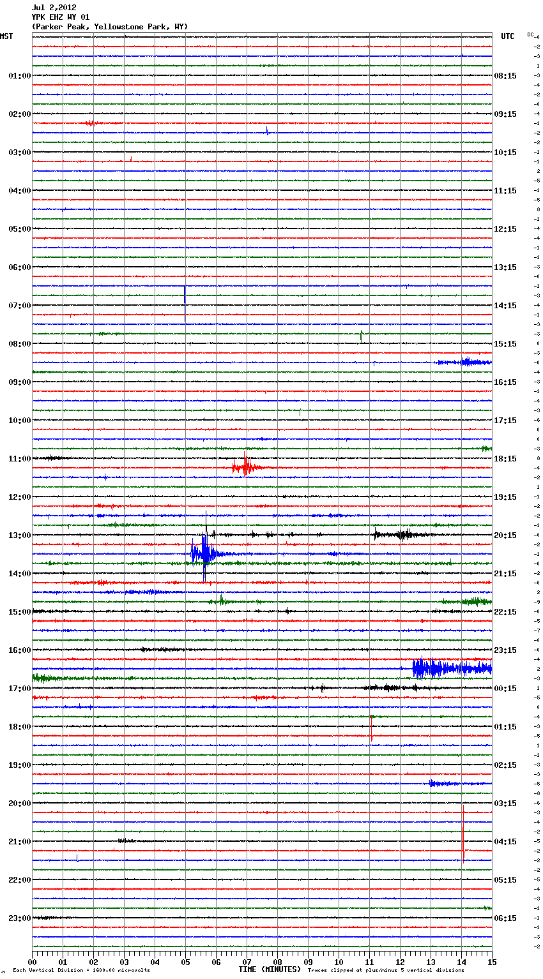Click the 06:15 UTC time label
The height and width of the screenshot is (979, 543).
point(505,918)
